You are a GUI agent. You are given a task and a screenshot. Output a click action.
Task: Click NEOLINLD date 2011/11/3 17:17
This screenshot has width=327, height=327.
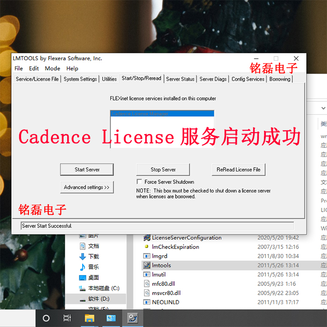(x=278, y=302)
